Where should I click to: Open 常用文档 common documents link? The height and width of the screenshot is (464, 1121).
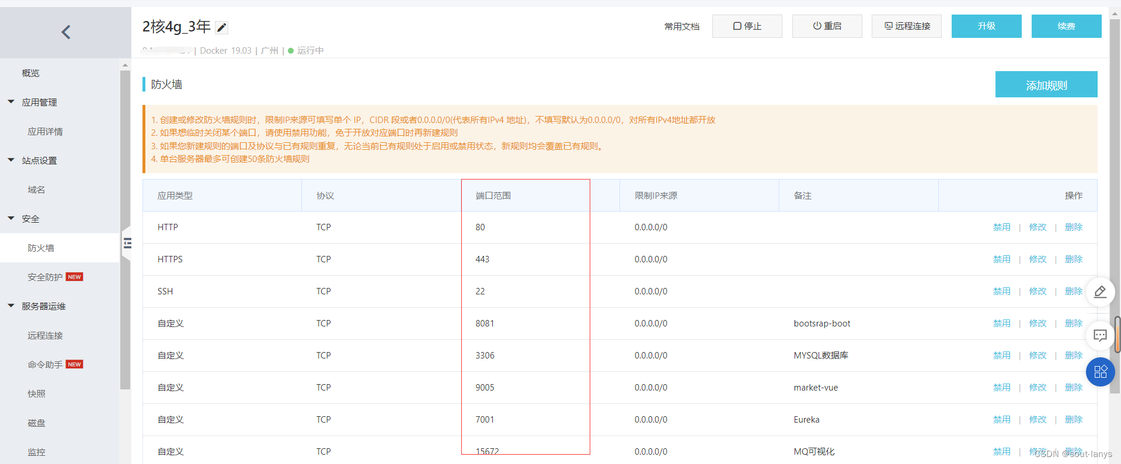(x=681, y=26)
